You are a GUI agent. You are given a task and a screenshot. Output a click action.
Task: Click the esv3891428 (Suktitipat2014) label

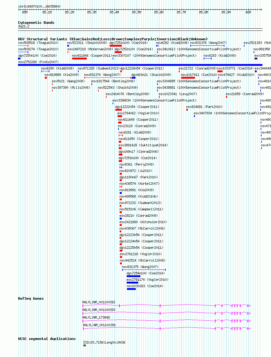(x=143, y=145)
